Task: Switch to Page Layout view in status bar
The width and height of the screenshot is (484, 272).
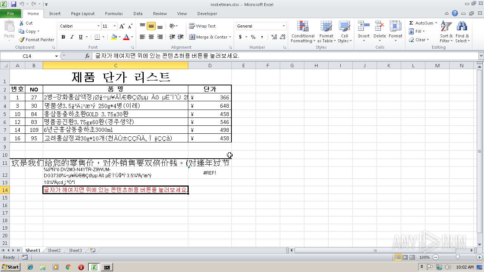Action: click(x=405, y=257)
